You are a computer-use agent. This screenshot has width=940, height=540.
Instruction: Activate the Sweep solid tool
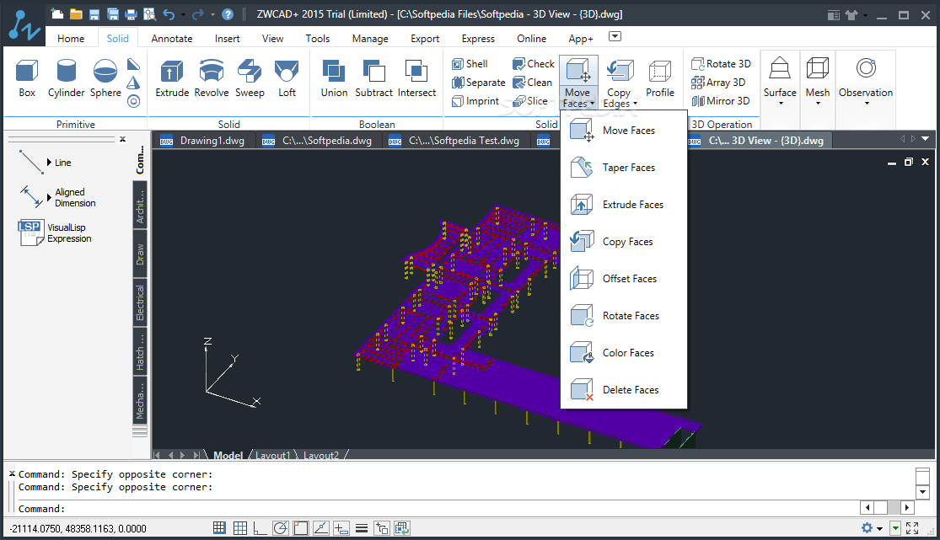pos(250,78)
